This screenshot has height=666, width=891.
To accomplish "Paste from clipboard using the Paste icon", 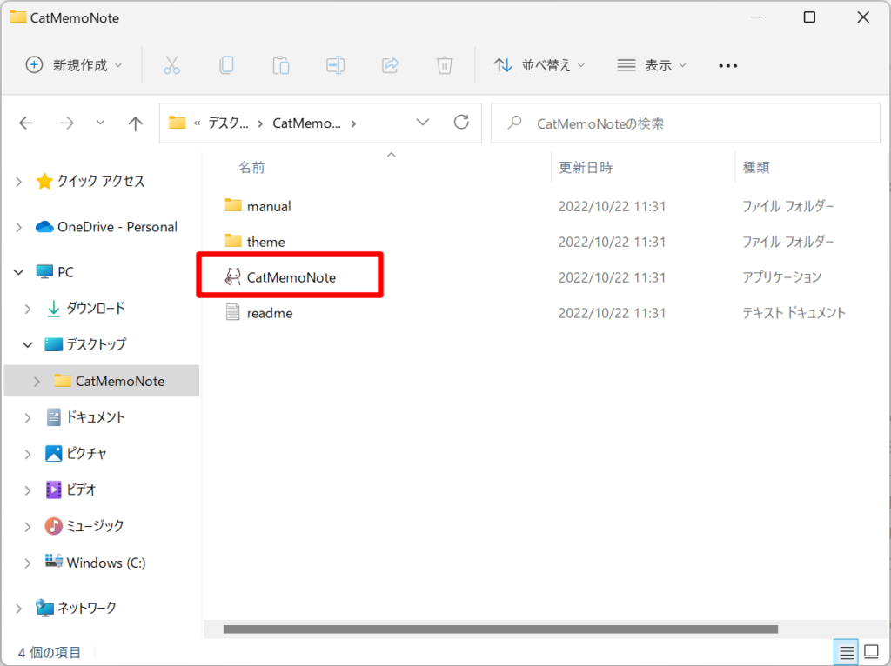I will point(280,65).
